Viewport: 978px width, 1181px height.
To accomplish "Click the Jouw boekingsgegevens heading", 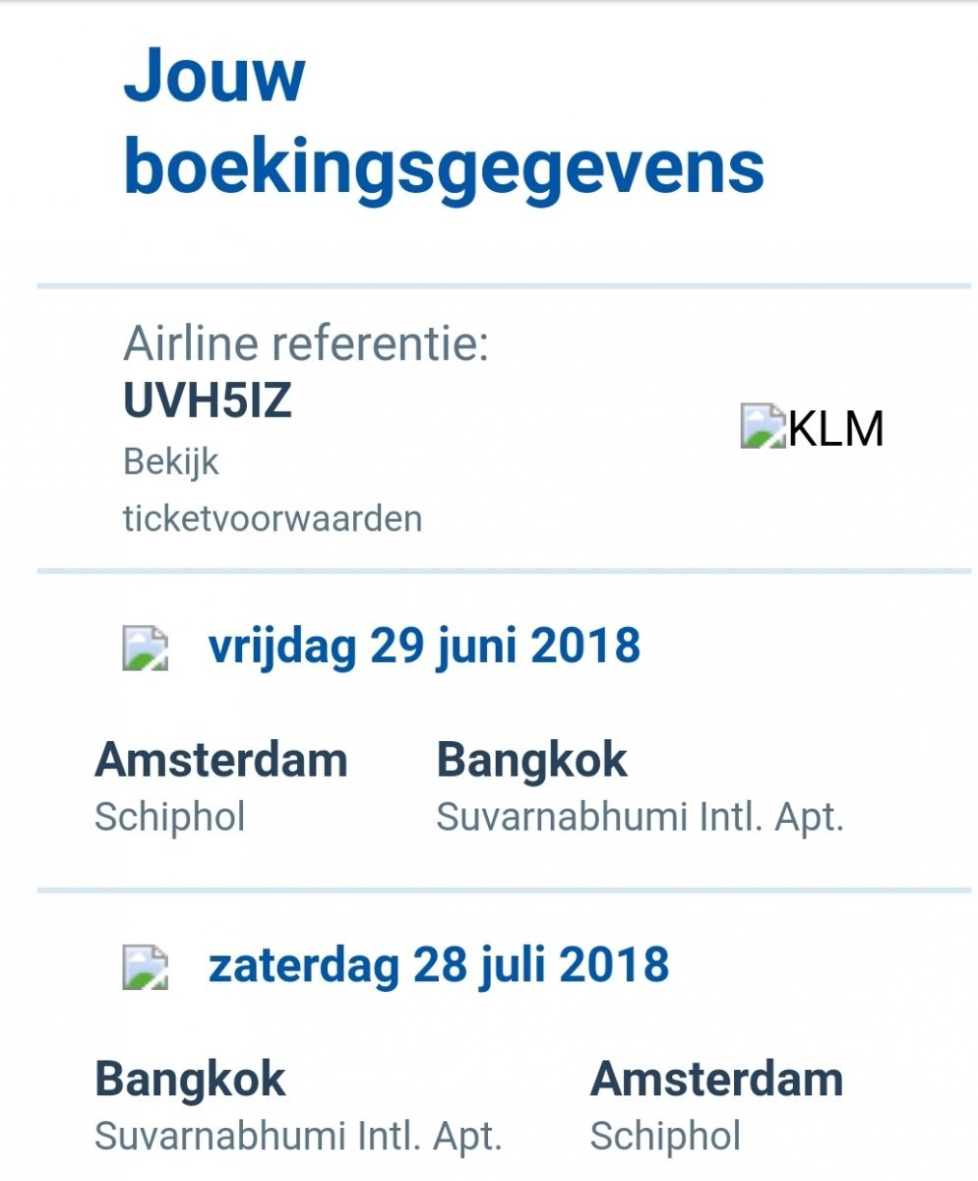I will [x=443, y=122].
